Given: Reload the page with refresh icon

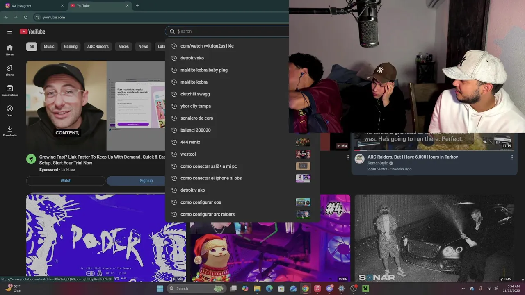Looking at the screenshot, I should [x=25, y=17].
